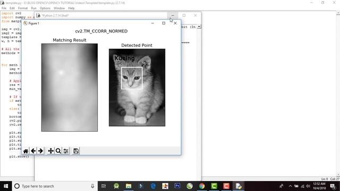This screenshot has width=340, height=191.
Task: Go forward to next view arrow
Action: click(40, 151)
